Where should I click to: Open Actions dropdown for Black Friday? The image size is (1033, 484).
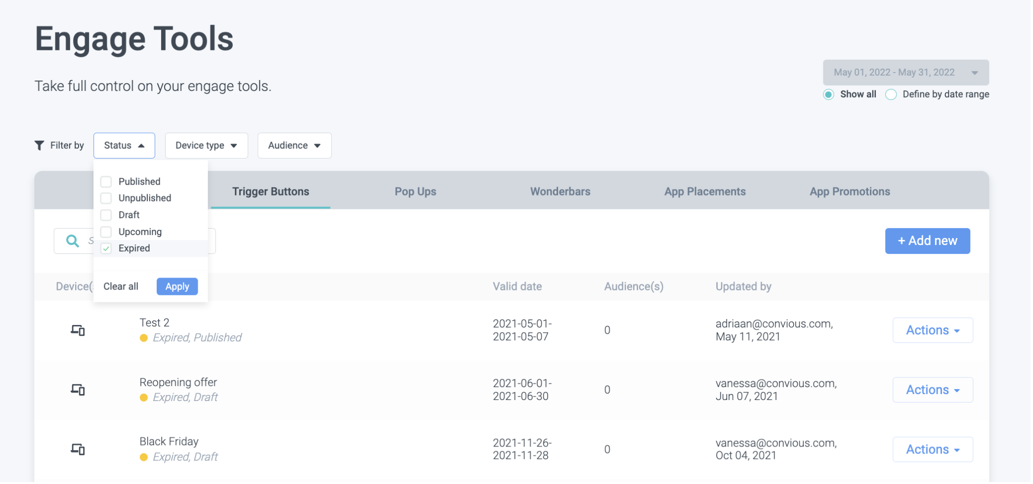[932, 449]
